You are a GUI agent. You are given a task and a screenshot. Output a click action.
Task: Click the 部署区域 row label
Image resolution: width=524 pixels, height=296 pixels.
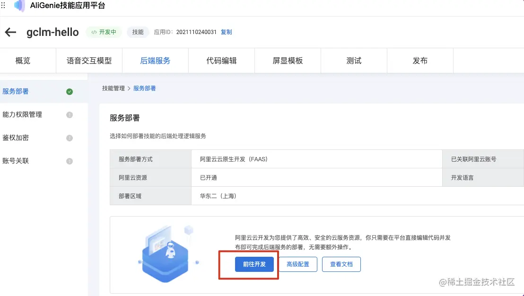coord(151,196)
